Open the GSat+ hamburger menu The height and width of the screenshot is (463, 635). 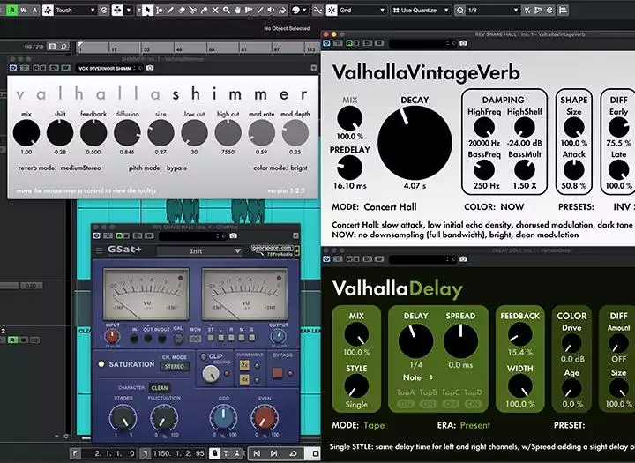point(99,250)
